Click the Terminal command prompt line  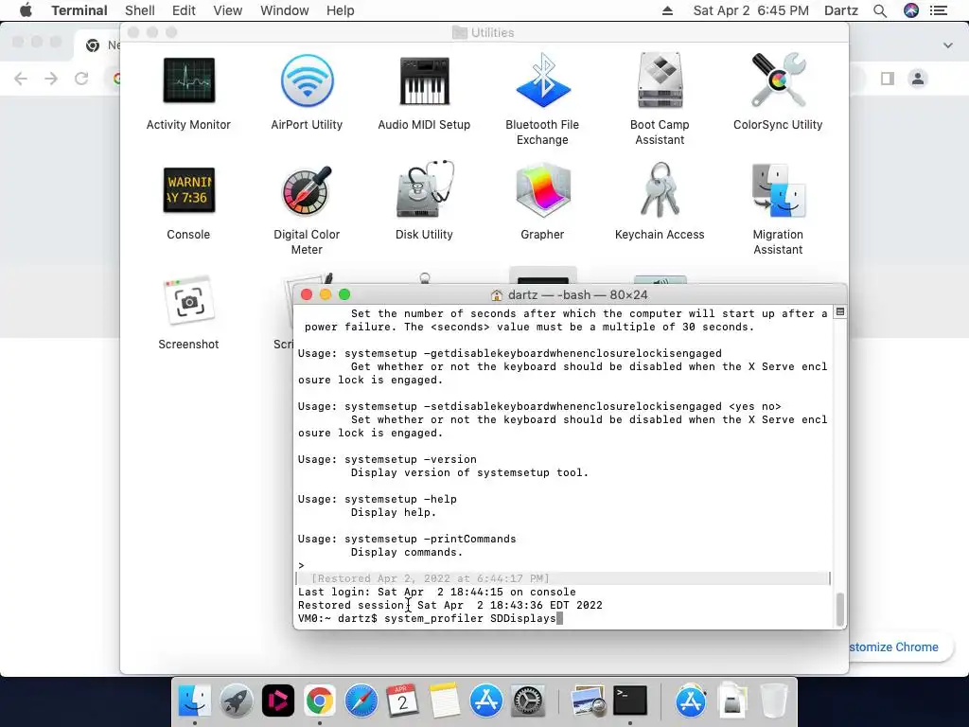coord(431,618)
